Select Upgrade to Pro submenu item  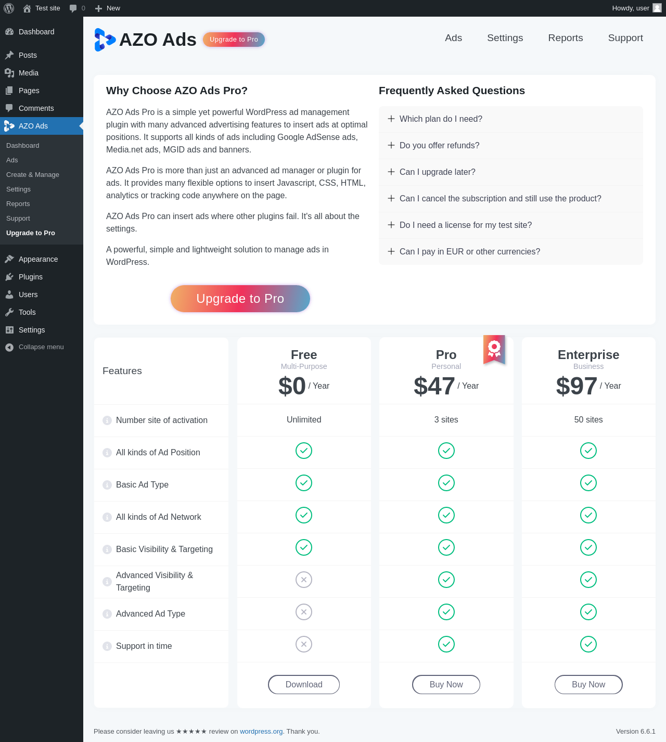tap(42, 233)
